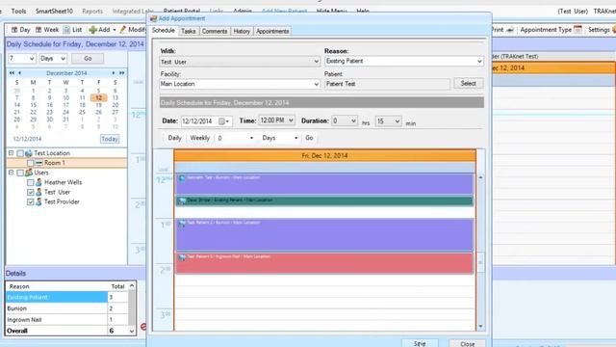The height and width of the screenshot is (347, 616).
Task: Open the Facility dropdown
Action: click(x=317, y=84)
